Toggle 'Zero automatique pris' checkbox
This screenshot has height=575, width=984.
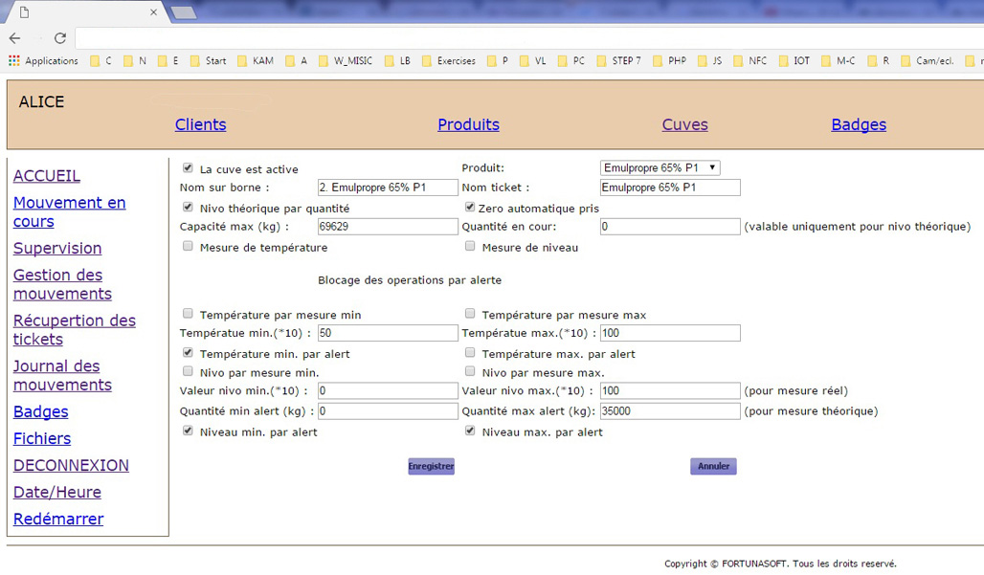coord(470,207)
